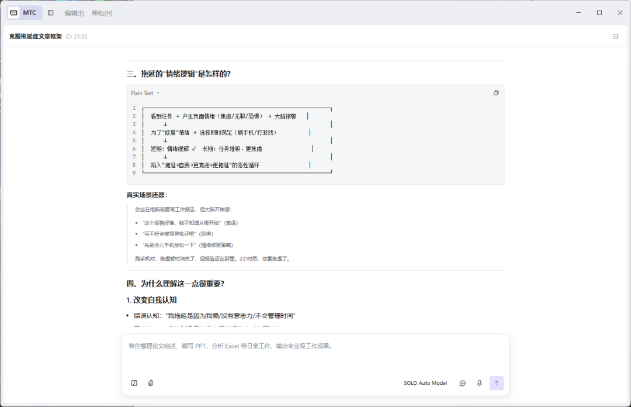Expand the Plain Text language dropdown
631x407 pixels.
coord(145,93)
